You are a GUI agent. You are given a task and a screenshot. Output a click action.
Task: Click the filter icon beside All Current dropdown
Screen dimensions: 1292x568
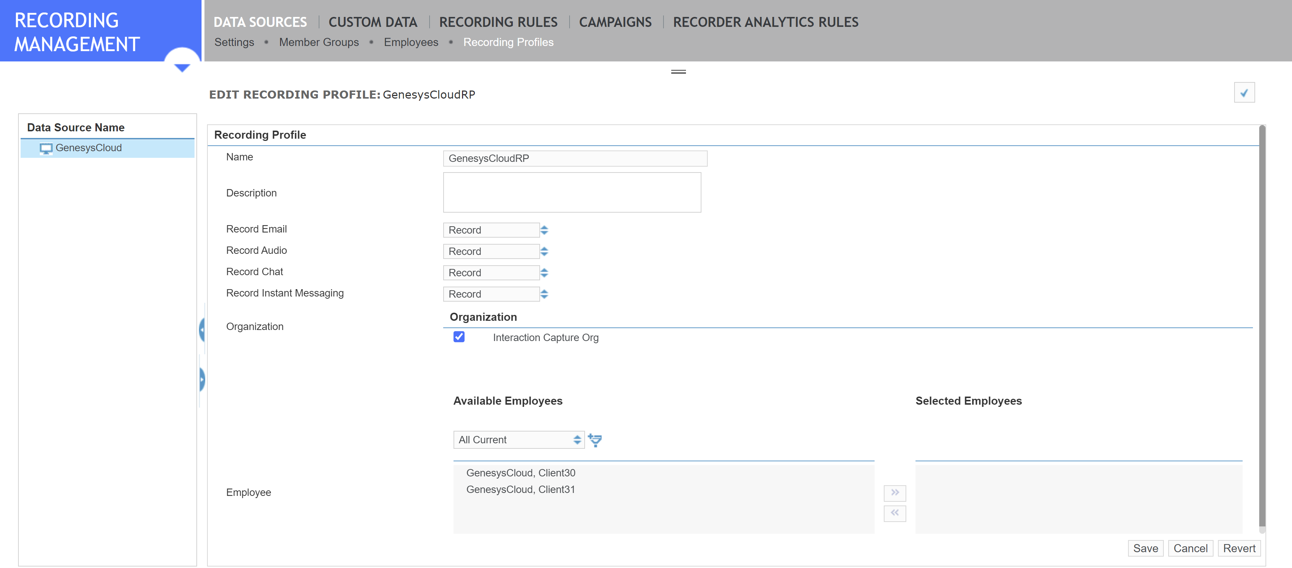(x=595, y=440)
